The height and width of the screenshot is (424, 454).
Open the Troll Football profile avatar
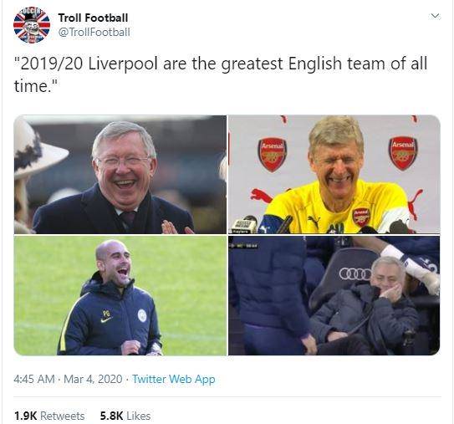pyautogui.click(x=32, y=25)
